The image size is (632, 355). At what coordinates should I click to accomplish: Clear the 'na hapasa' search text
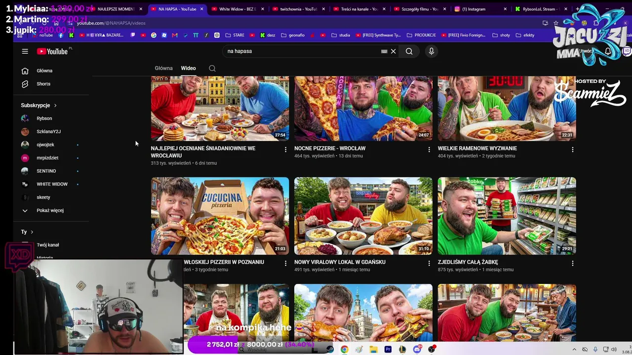pyautogui.click(x=394, y=51)
